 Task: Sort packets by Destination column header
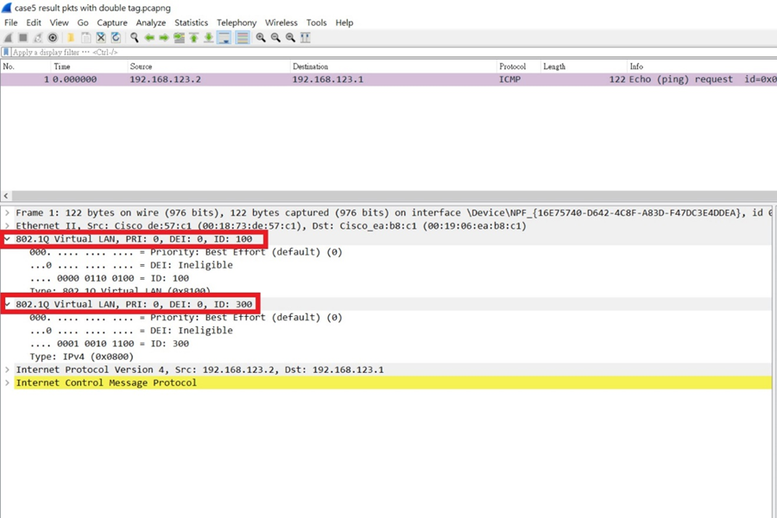tap(393, 66)
